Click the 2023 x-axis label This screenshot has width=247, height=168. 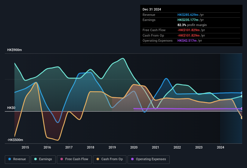click(x=199, y=147)
